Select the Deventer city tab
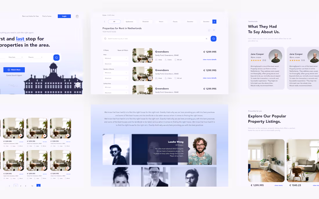 click(146, 21)
